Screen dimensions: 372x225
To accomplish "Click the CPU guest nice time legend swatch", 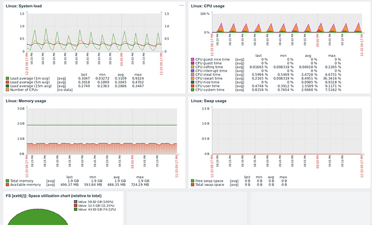I will tap(192, 59).
